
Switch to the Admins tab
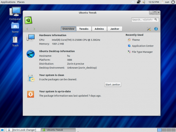(x=99, y=29)
